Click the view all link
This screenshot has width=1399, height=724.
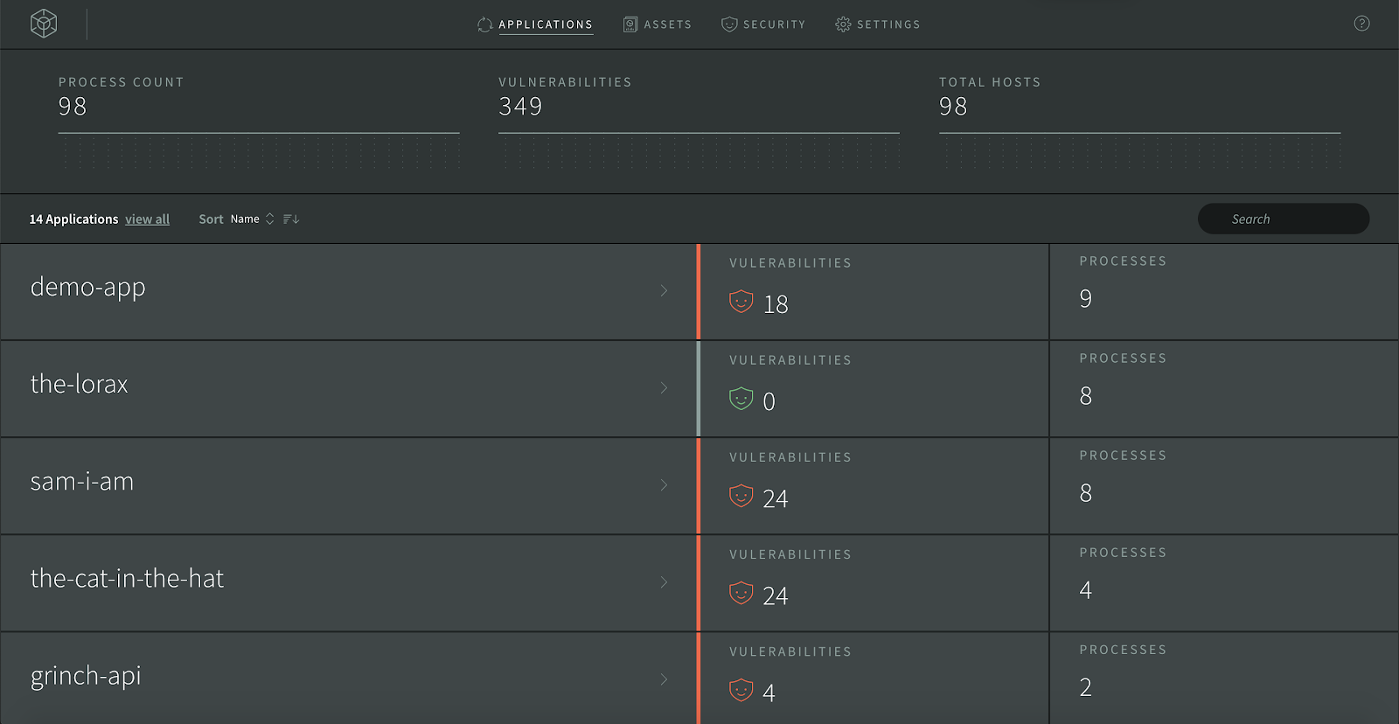147,219
